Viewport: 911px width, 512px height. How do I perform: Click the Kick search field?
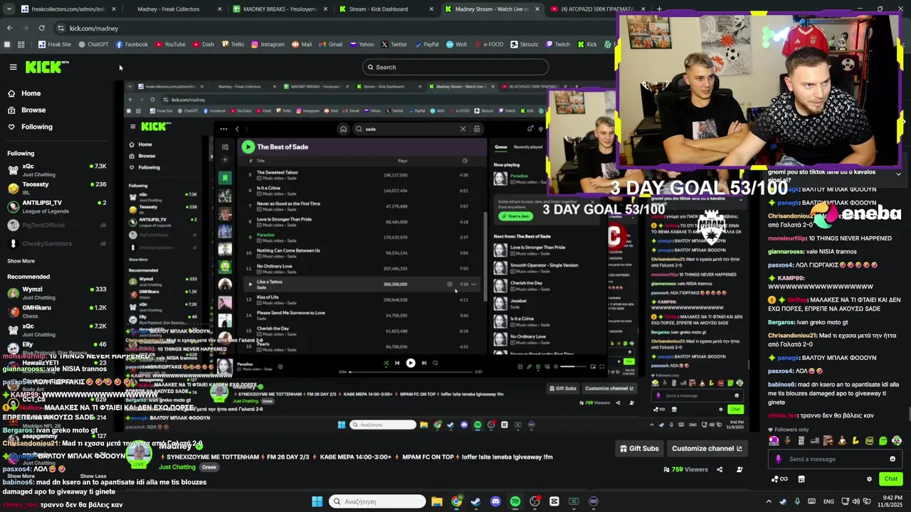coord(455,67)
